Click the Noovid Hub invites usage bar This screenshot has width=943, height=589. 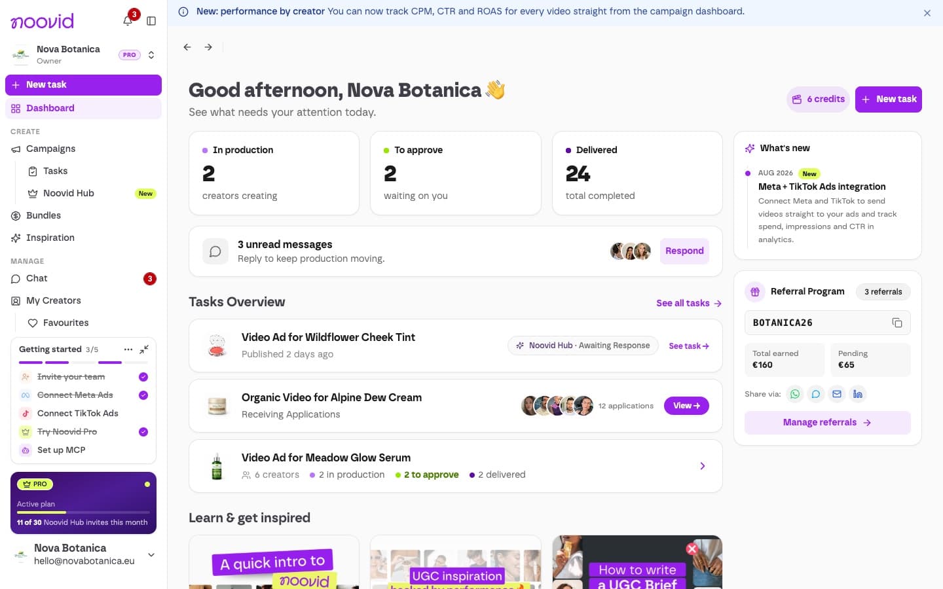coord(84,512)
